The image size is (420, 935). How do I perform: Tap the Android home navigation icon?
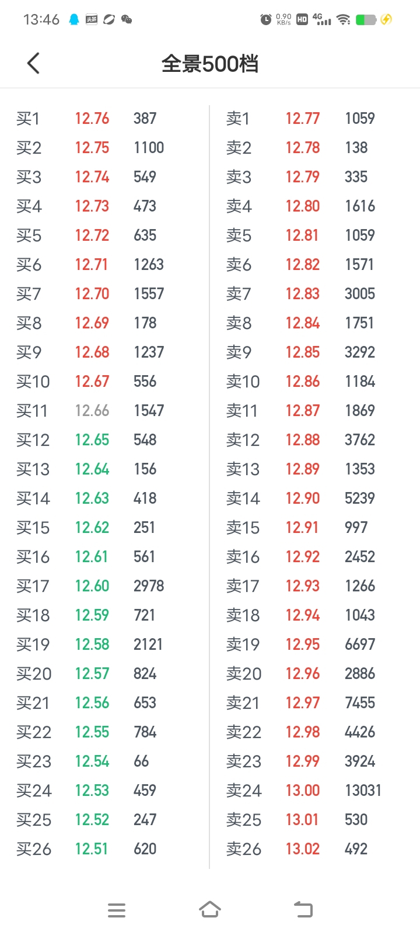tap(210, 909)
